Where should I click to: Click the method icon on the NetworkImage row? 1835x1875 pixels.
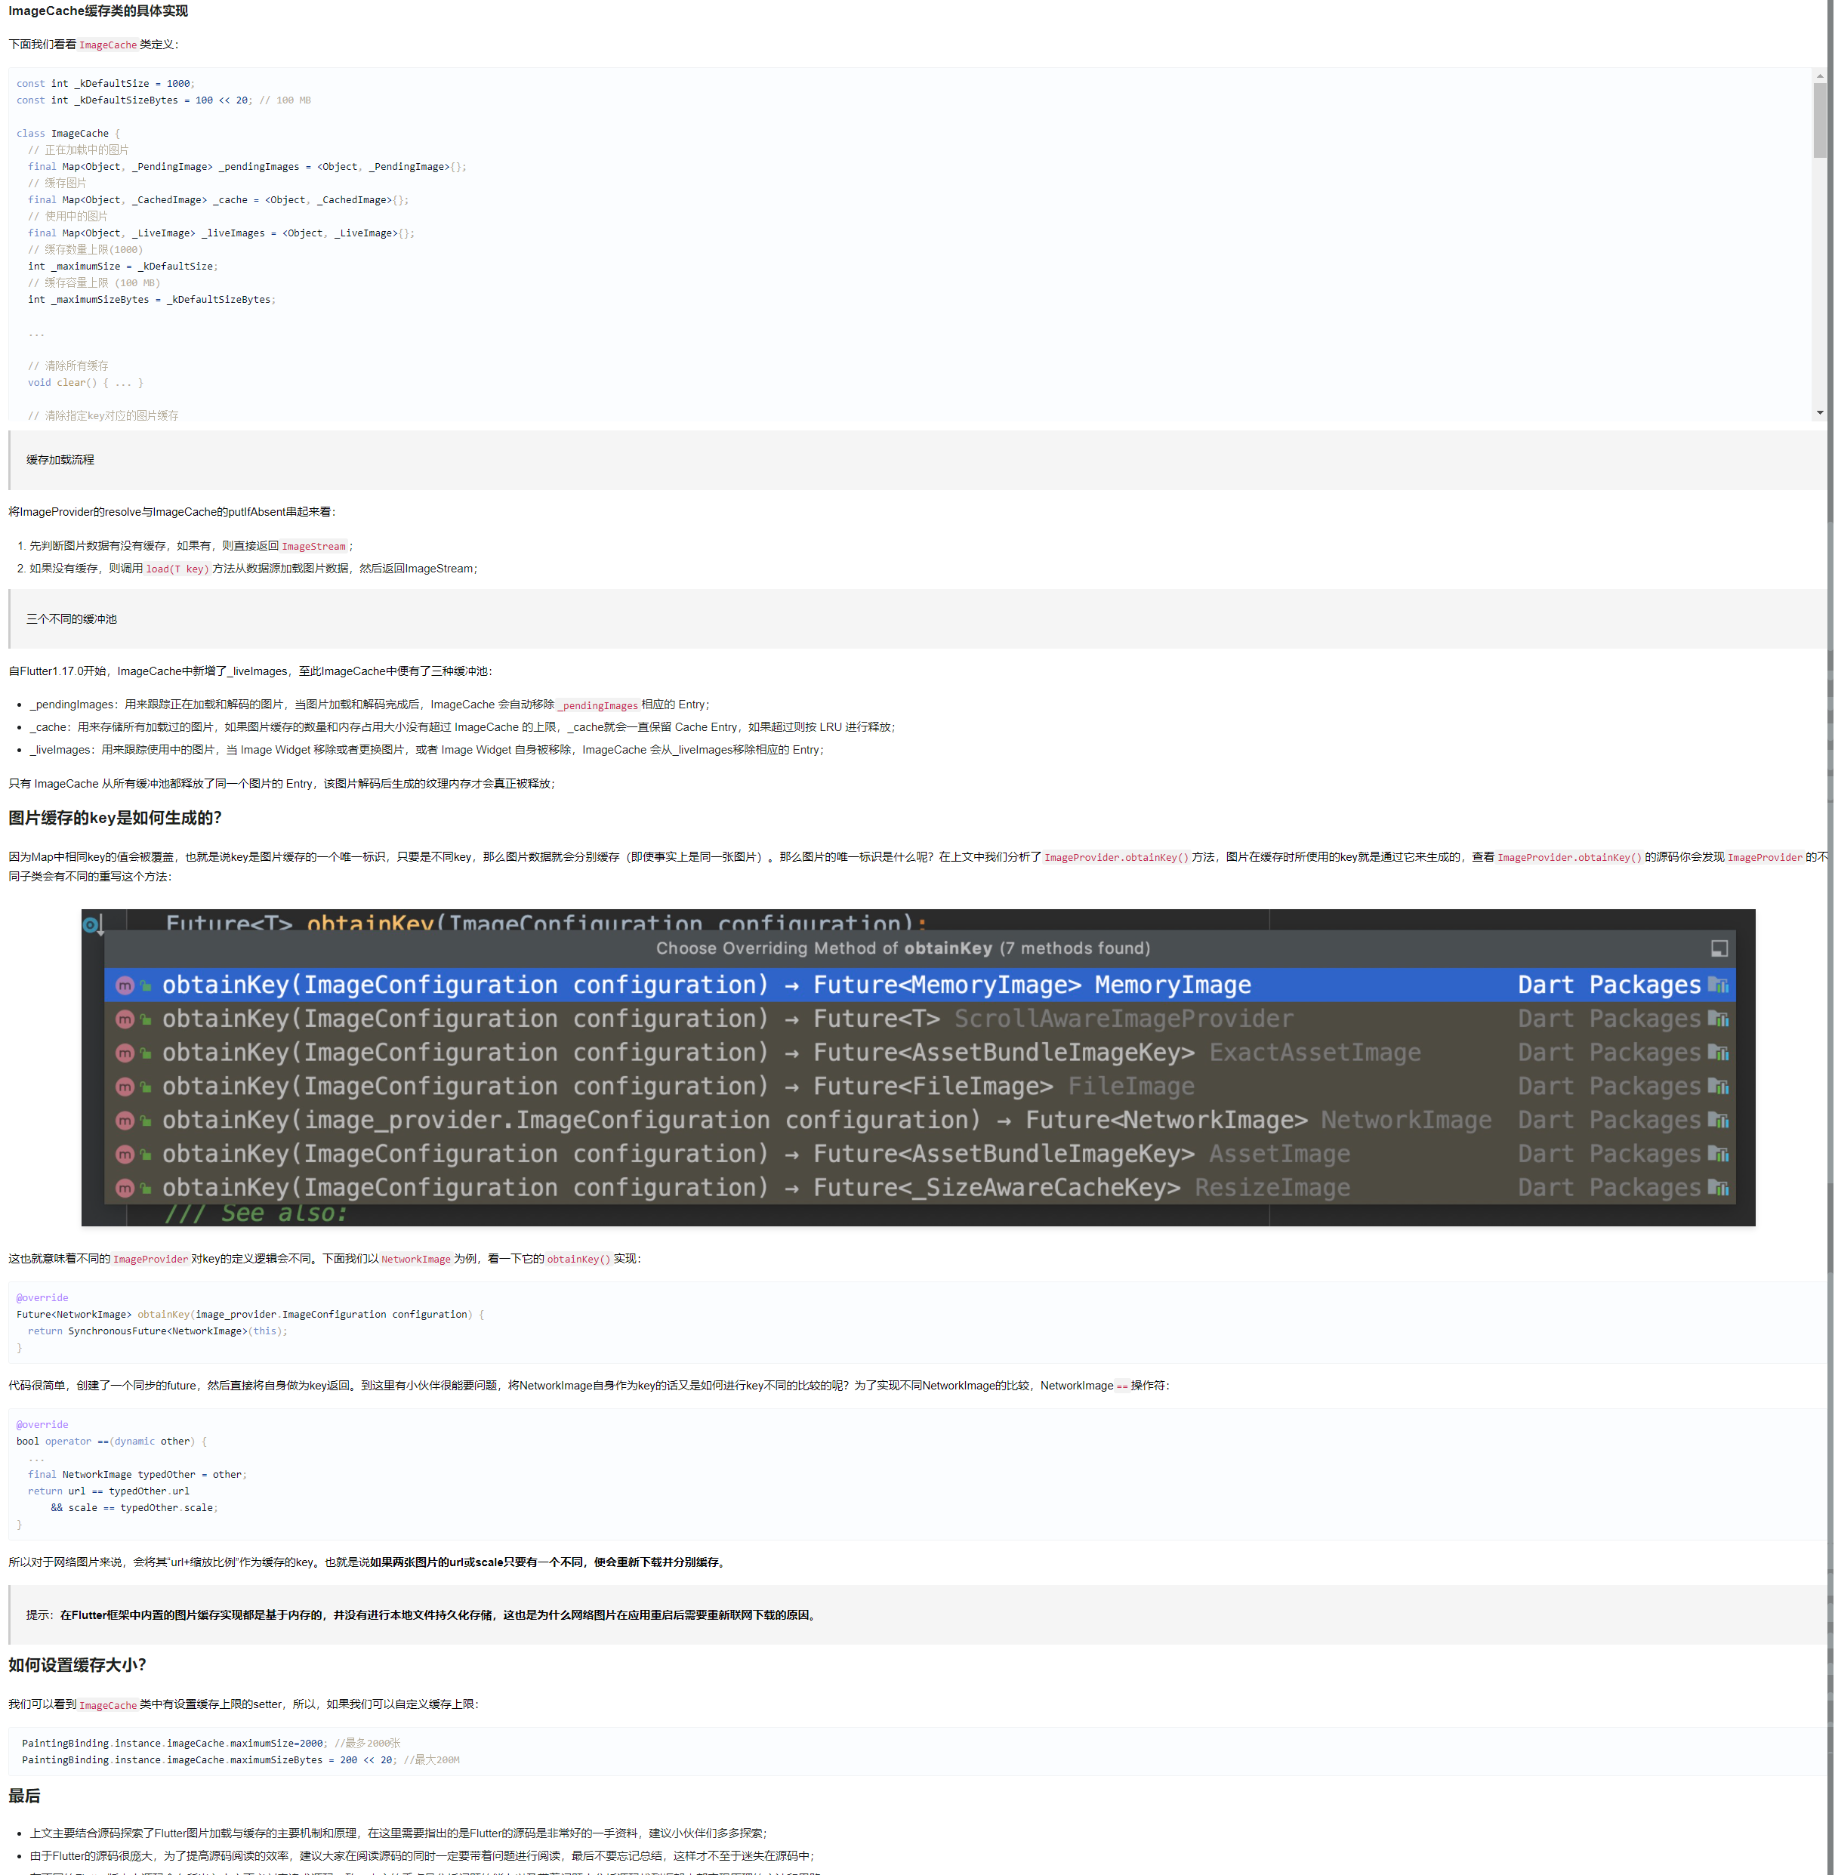pyautogui.click(x=125, y=1121)
